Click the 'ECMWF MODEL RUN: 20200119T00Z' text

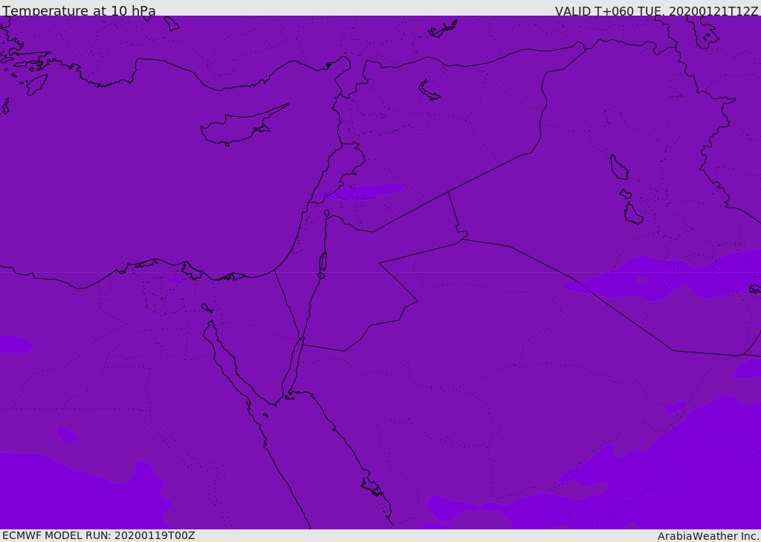(x=99, y=535)
